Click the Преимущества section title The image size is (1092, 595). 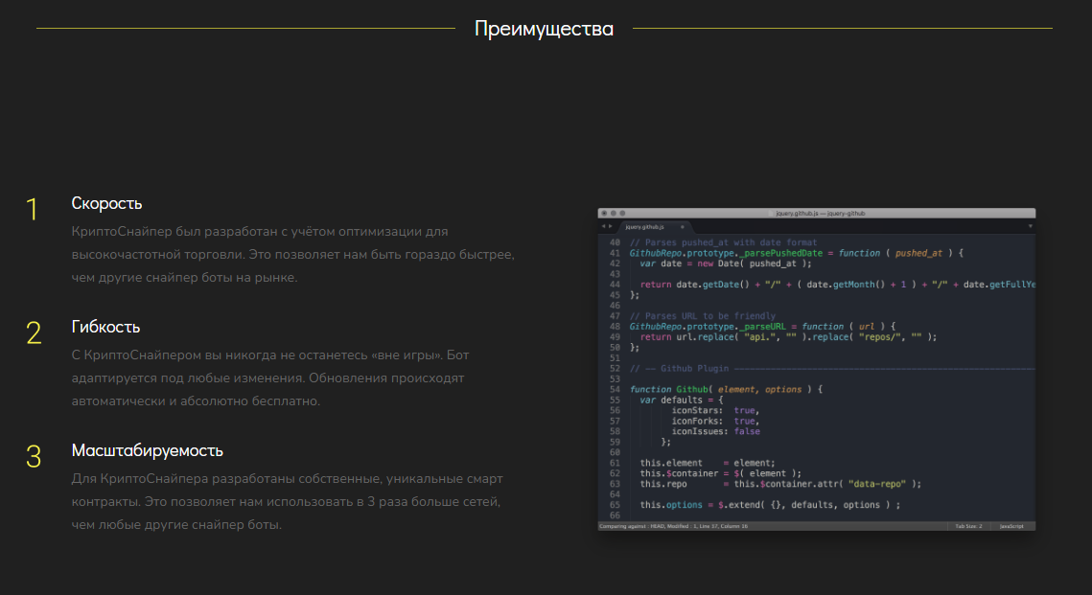tap(544, 29)
